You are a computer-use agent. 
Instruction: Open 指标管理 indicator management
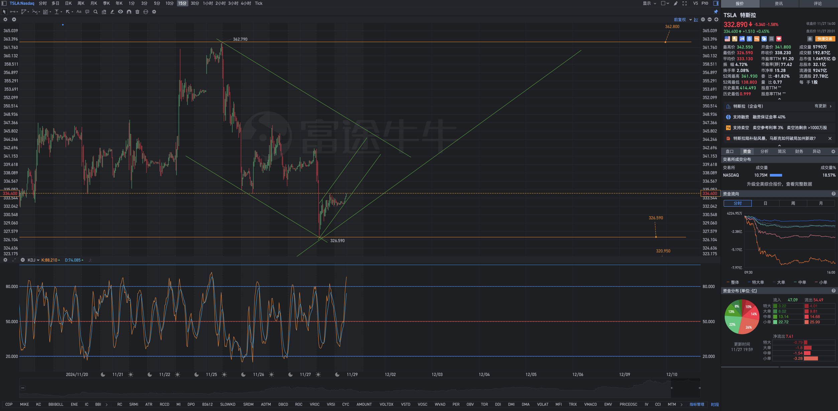(697, 404)
